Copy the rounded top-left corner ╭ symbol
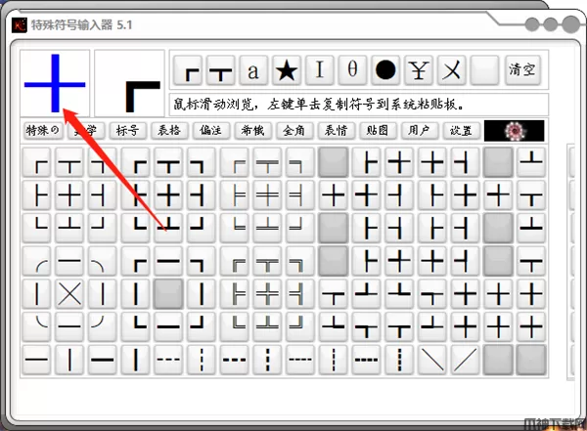This screenshot has width=587, height=431. pyautogui.click(x=36, y=261)
